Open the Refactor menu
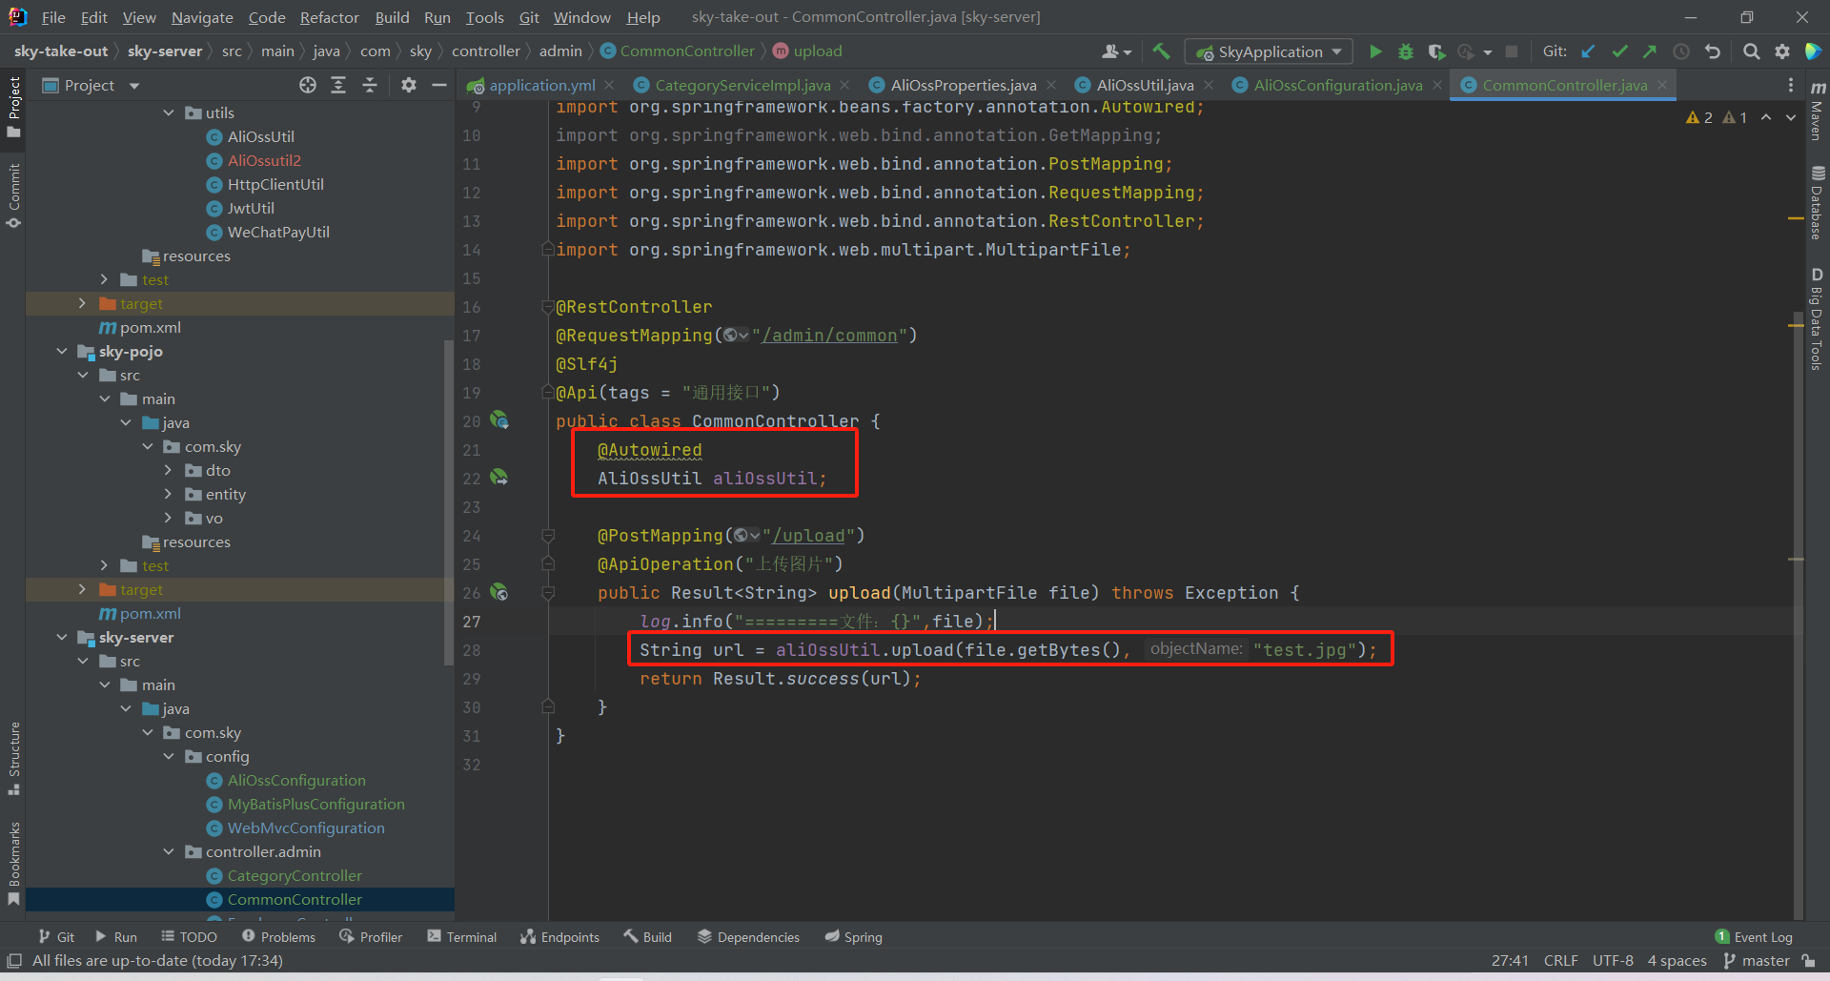The width and height of the screenshot is (1830, 981). click(x=329, y=17)
